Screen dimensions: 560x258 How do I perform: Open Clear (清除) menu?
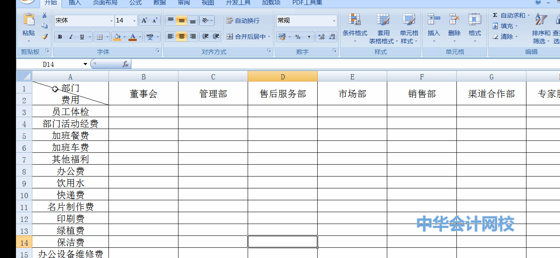(505, 36)
